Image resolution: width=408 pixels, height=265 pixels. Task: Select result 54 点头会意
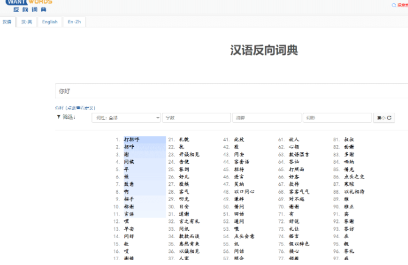244,236
